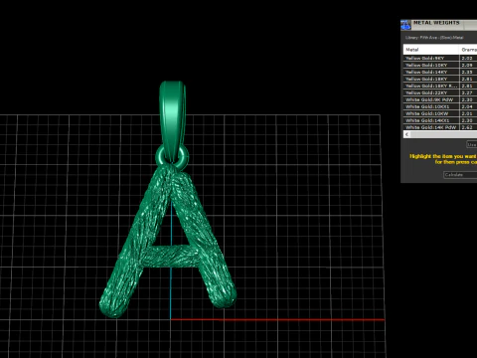Select the Yellow Gold:9KY row

coord(440,58)
